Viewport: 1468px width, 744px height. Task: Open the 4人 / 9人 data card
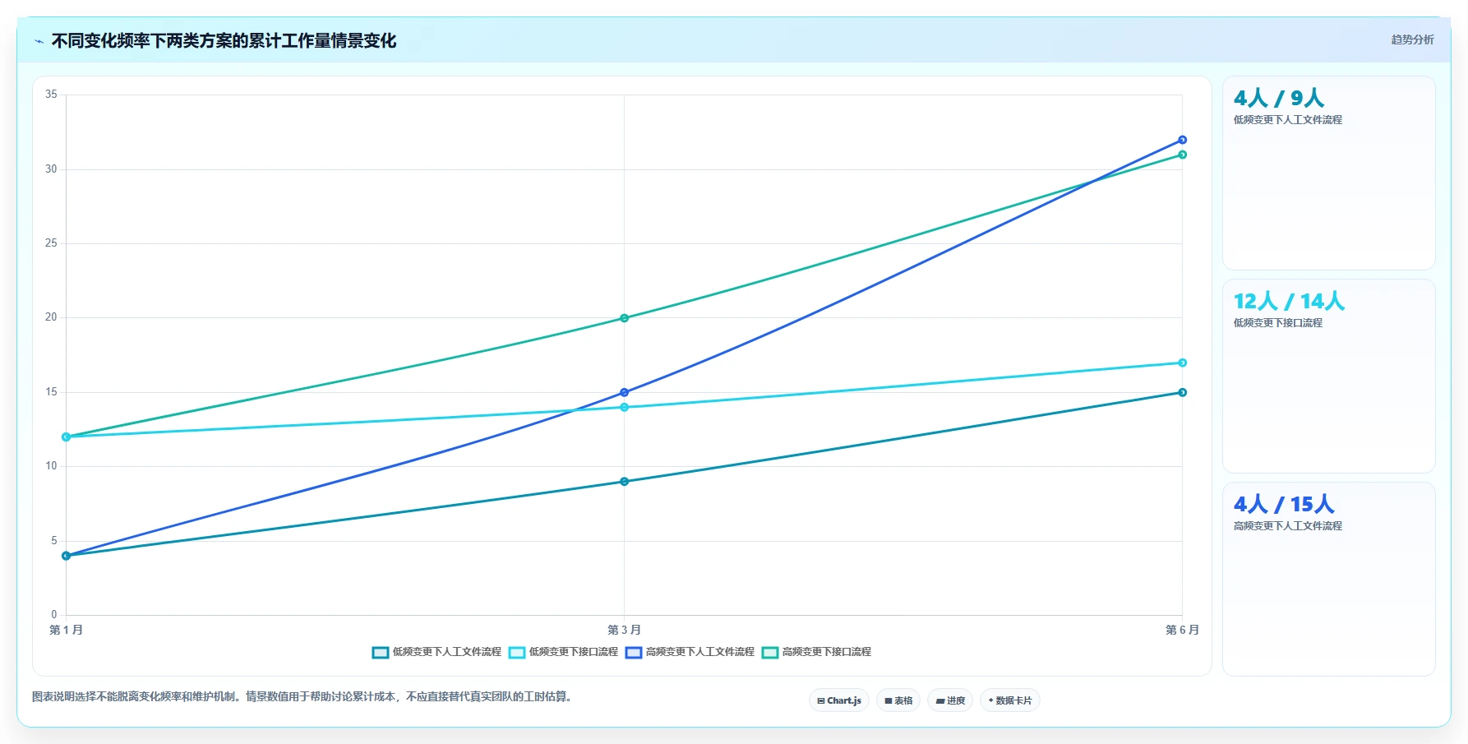[x=1328, y=173]
